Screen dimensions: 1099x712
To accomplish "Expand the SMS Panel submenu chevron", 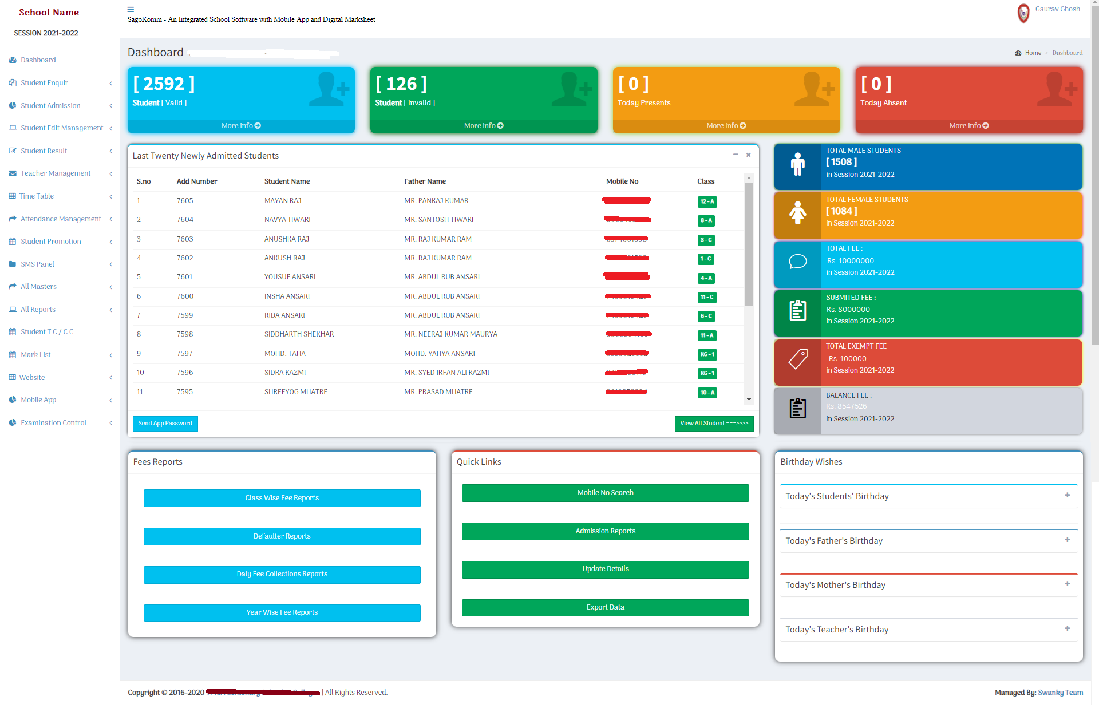I will [x=110, y=264].
